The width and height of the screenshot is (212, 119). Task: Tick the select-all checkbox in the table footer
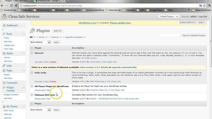(32, 103)
